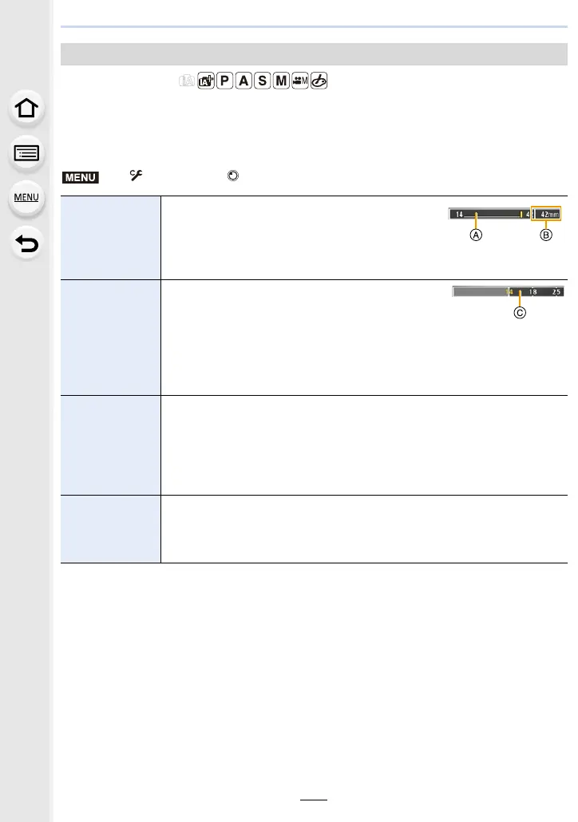Open the table of contents list icon

[x=26, y=153]
